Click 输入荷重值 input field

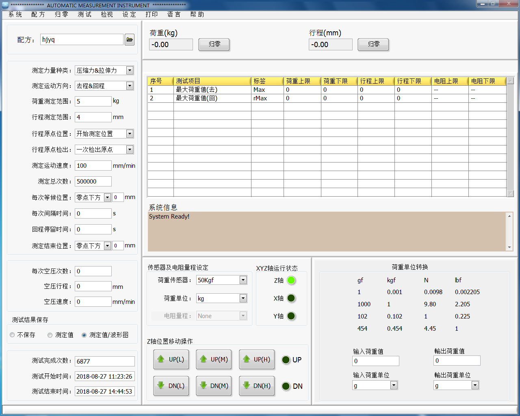[x=376, y=361]
